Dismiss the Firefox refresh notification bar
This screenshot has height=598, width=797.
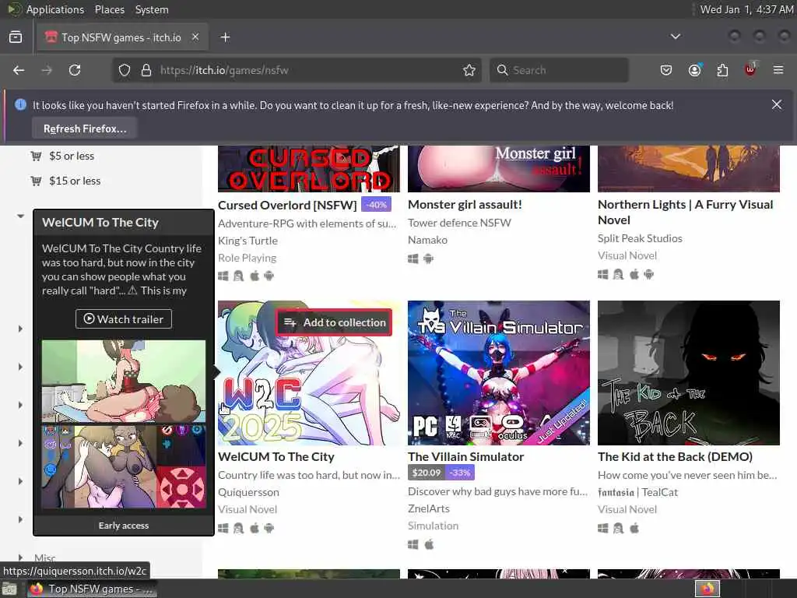[x=777, y=104]
